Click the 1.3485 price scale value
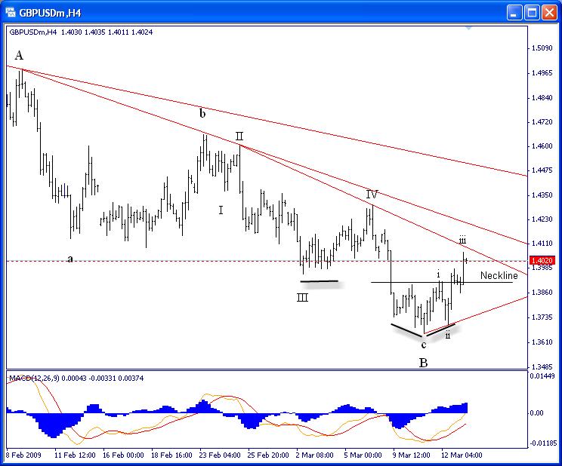The width and height of the screenshot is (562, 466). point(542,366)
